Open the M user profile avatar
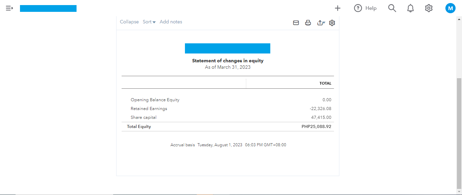462x195 pixels. click(450, 8)
